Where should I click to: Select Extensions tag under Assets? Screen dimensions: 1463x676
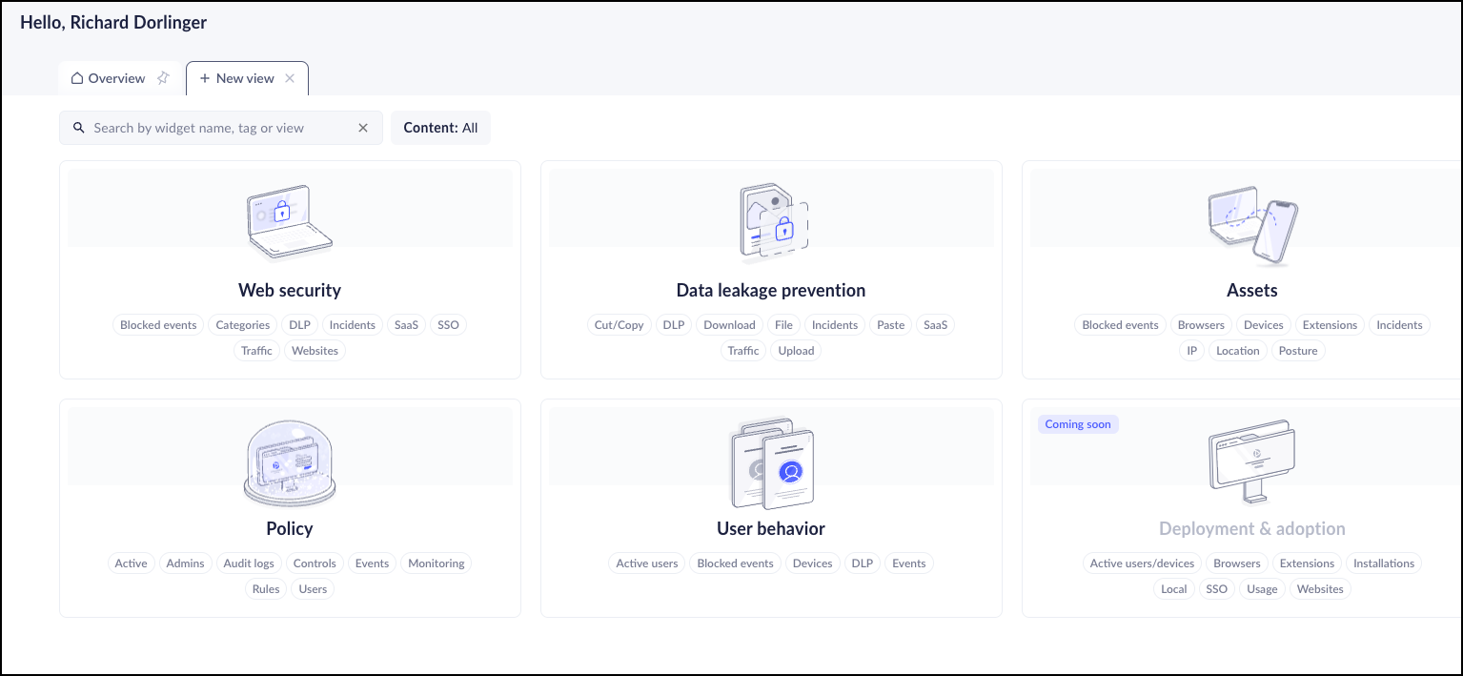point(1330,325)
